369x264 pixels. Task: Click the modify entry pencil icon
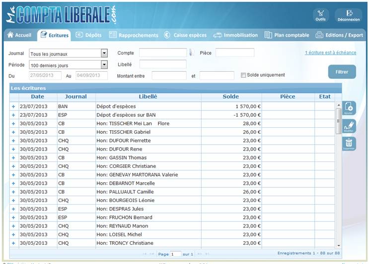click(349, 126)
